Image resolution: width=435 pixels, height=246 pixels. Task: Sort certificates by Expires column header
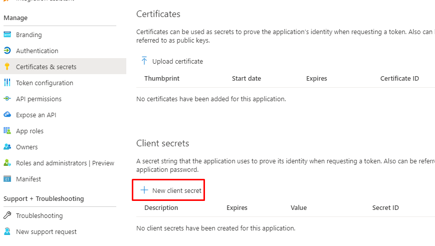[x=316, y=78]
